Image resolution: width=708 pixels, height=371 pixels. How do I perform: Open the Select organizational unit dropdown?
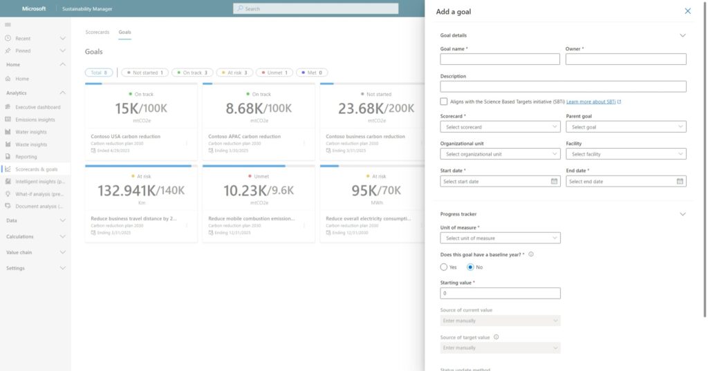pos(501,154)
